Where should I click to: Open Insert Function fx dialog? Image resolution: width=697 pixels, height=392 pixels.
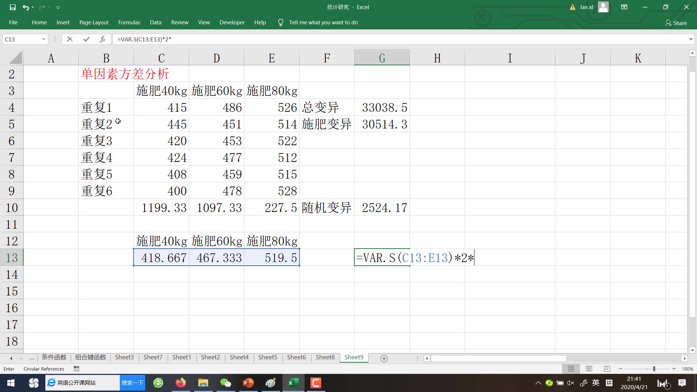(x=102, y=39)
